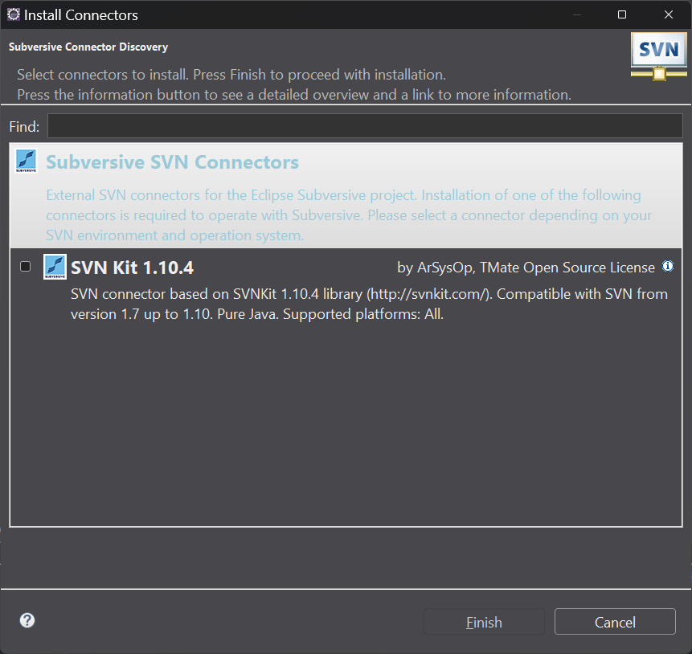Click the Find label
The image size is (692, 654).
point(24,127)
